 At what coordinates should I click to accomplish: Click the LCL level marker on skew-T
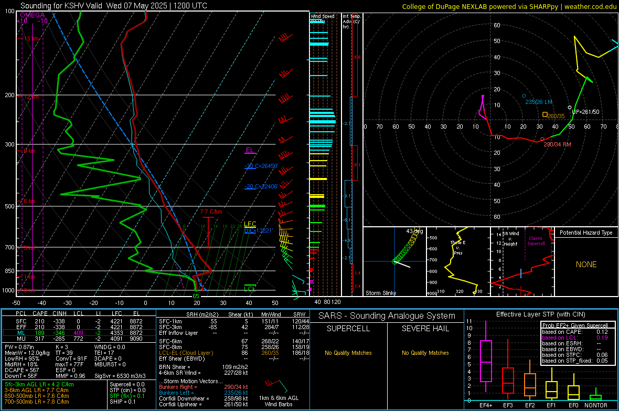point(250,288)
